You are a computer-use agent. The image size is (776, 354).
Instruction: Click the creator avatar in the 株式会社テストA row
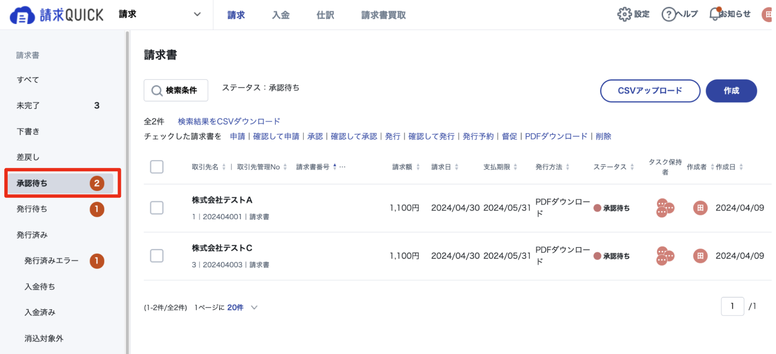[x=700, y=208]
